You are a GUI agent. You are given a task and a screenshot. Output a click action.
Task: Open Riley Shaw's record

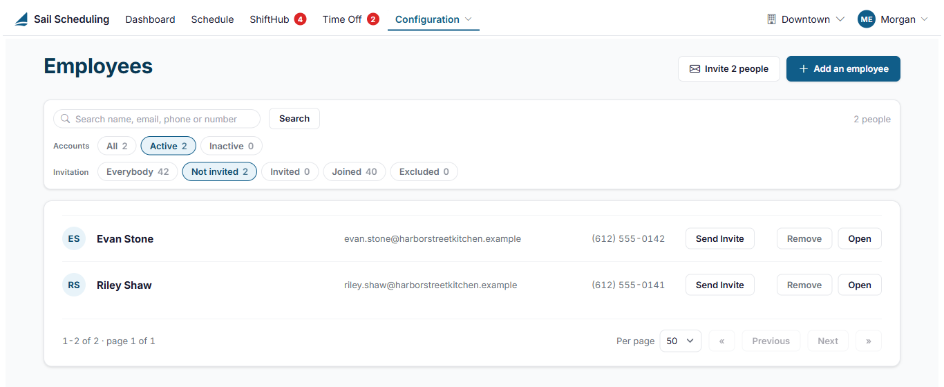click(x=860, y=285)
